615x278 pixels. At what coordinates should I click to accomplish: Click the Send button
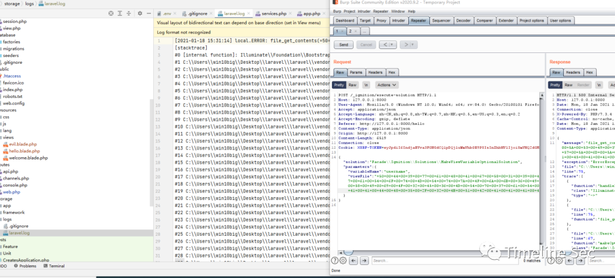click(x=343, y=44)
